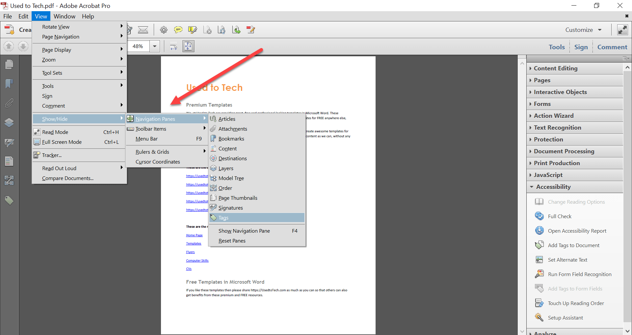Click the envelope email icon in toolbar
The width and height of the screenshot is (632, 335).
click(x=143, y=30)
